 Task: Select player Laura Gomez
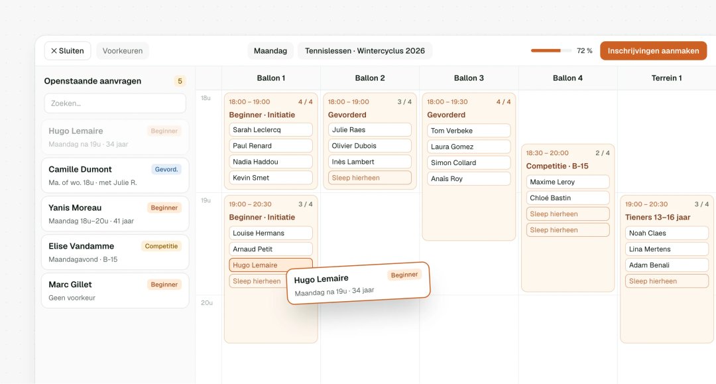pyautogui.click(x=469, y=147)
